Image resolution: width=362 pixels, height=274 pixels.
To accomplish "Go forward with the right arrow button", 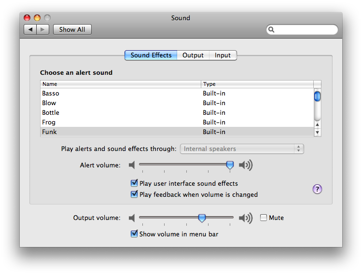I will [42, 29].
